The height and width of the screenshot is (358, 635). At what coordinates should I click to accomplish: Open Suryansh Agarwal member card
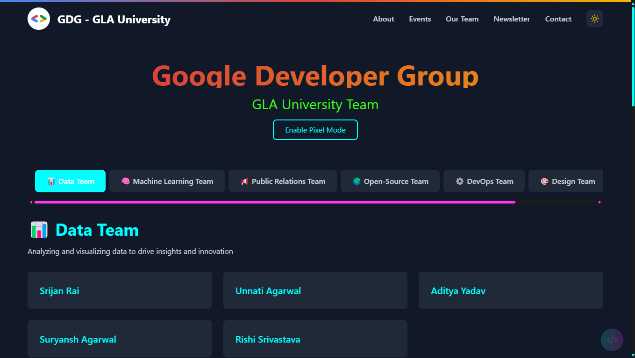click(x=120, y=339)
